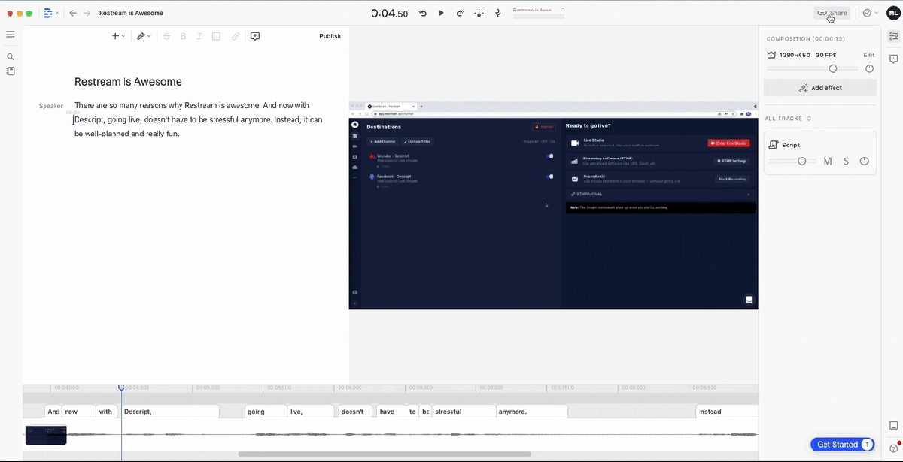Toggle the composition power icon
The width and height of the screenshot is (903, 462).
point(869,68)
